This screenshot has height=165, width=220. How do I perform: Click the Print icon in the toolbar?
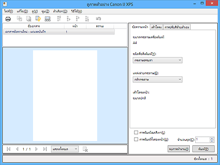[x=8, y=19]
